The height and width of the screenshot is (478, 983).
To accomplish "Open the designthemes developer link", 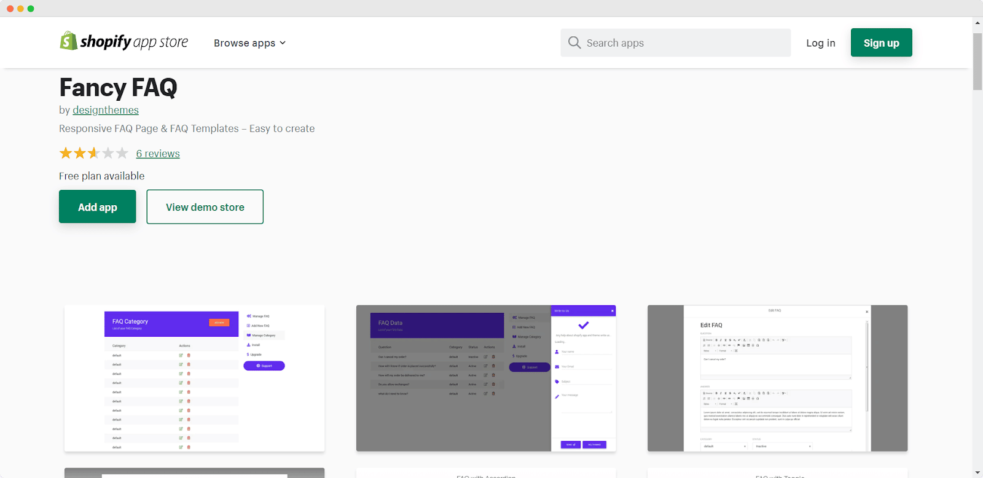I will pos(106,110).
